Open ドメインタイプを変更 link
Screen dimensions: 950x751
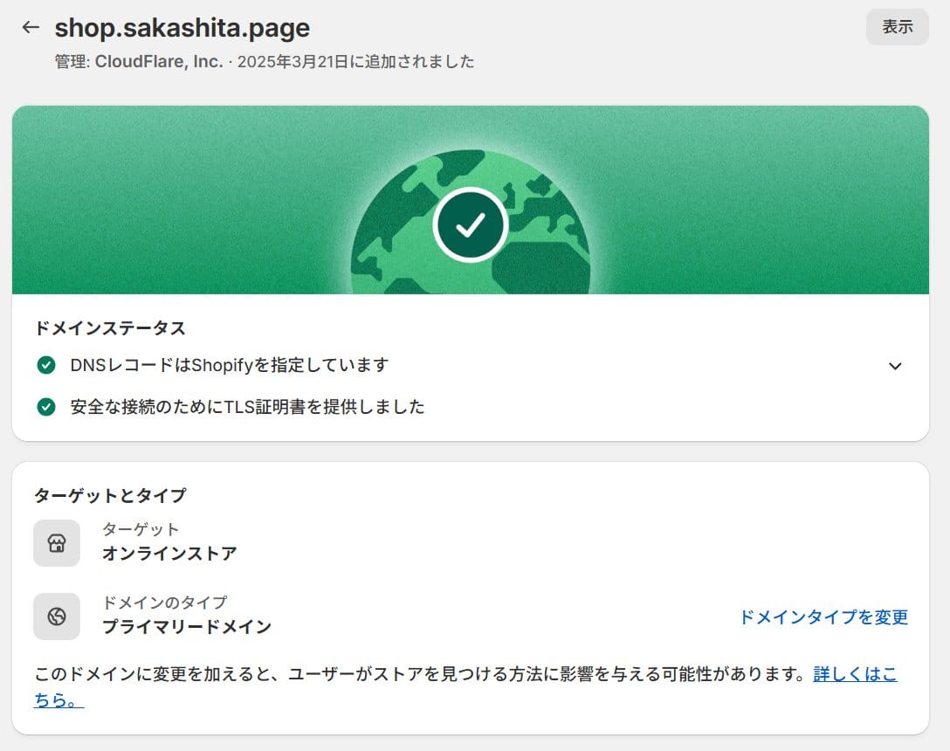coord(823,617)
